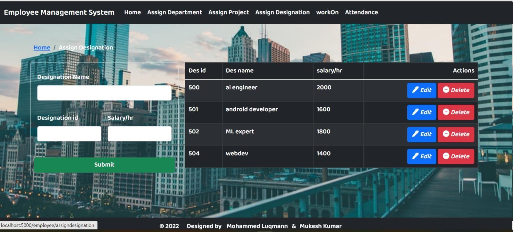Click 'Mukesh Kumar' in the footer

321,226
